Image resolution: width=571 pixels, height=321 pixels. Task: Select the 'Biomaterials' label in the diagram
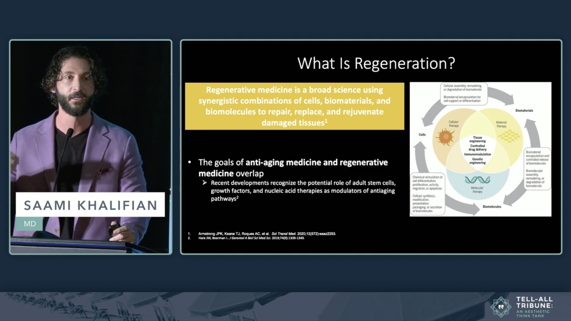pyautogui.click(x=524, y=110)
